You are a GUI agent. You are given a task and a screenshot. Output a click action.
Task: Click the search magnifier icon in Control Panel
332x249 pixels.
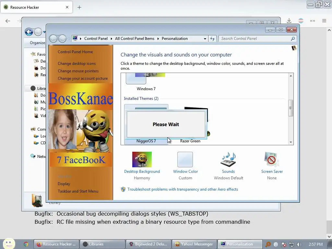[293, 39]
